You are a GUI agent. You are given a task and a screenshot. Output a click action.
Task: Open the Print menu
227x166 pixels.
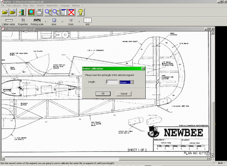(x=25, y=6)
